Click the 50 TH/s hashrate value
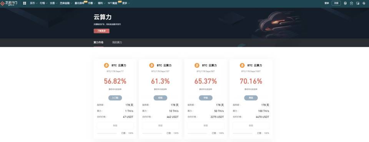 (219, 111)
